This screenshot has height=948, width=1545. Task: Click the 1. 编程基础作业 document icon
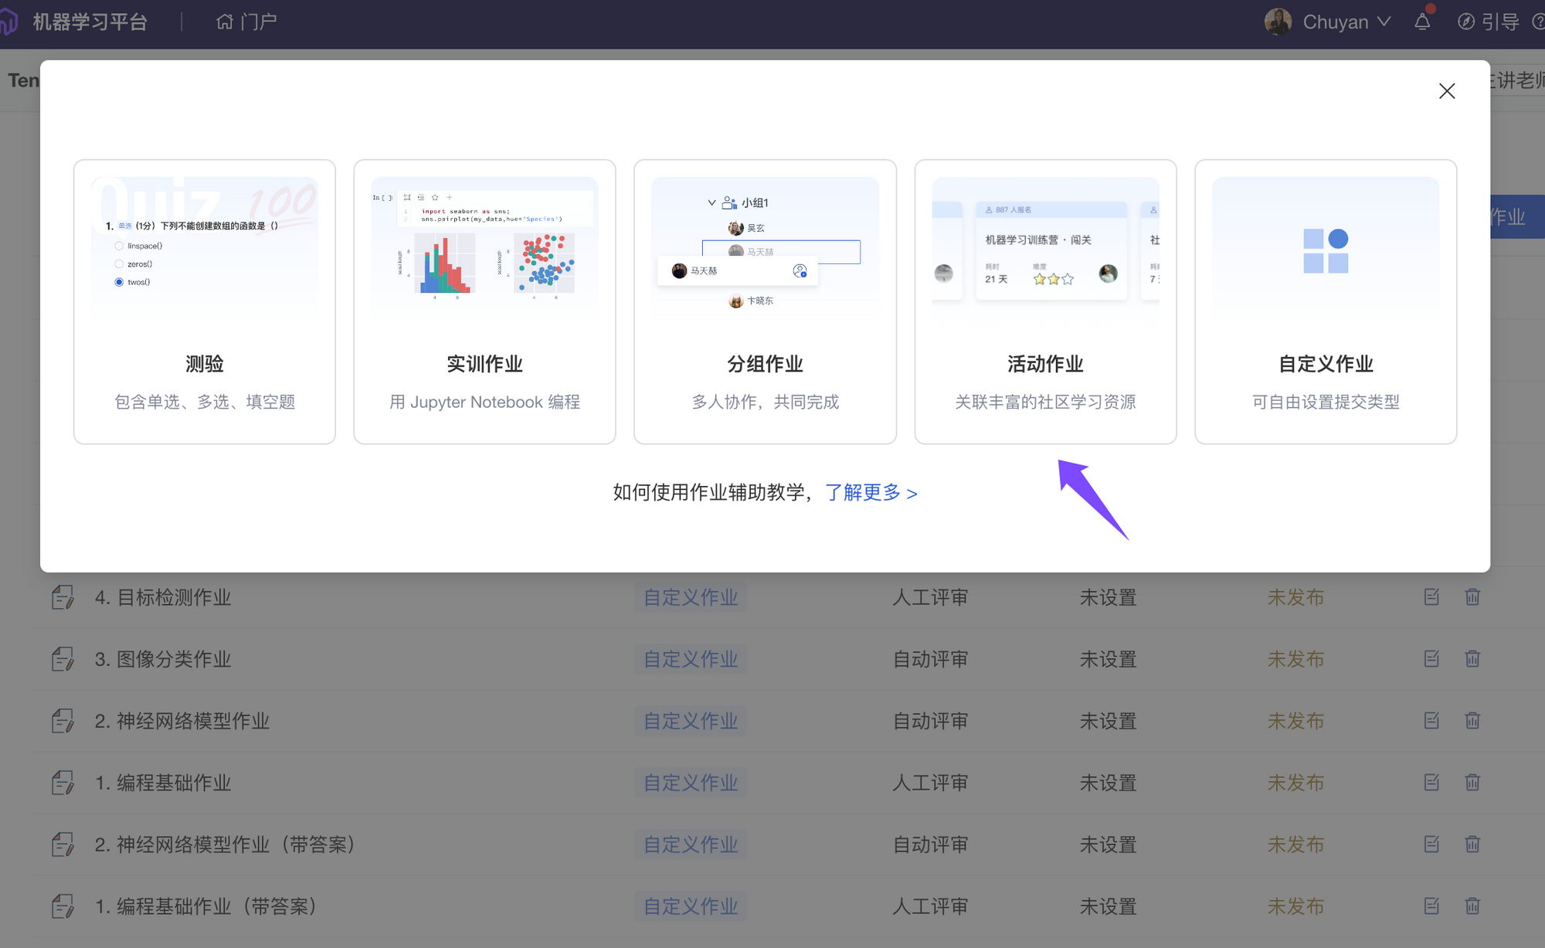(63, 783)
